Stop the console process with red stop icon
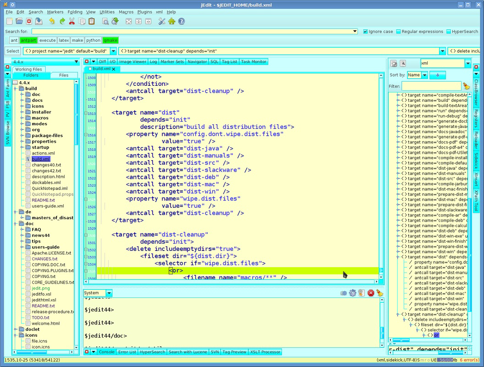Screen dimensions: 484x367 (x=371, y=293)
